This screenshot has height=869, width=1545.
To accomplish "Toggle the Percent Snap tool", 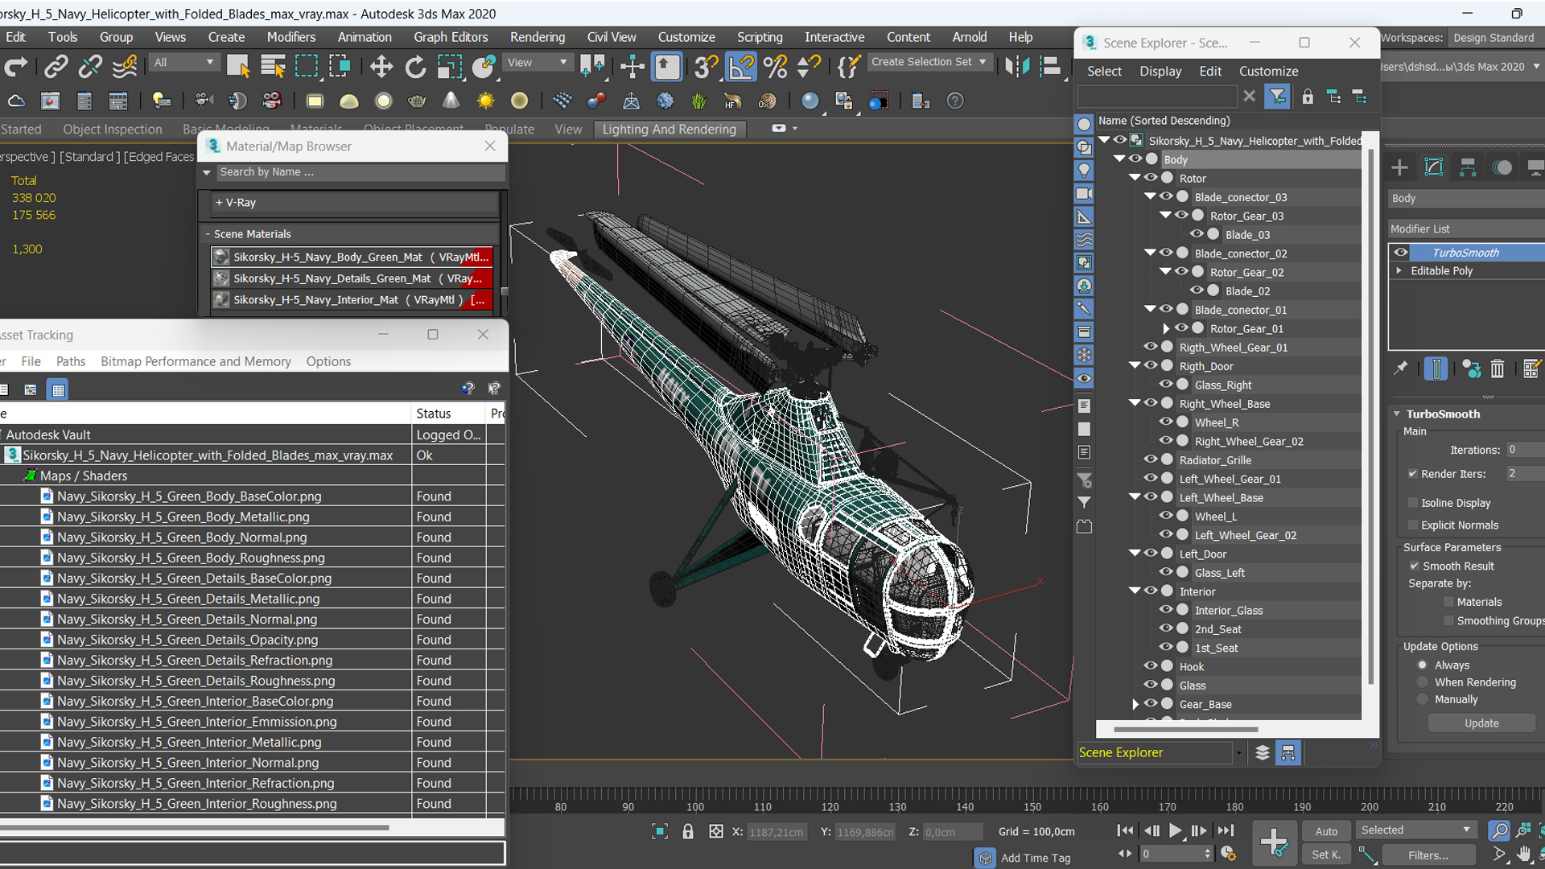I will coord(775,67).
